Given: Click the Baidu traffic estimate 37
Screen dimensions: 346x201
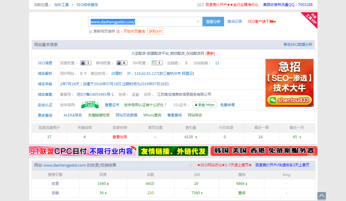Looking at the screenshot, I should (49, 137).
